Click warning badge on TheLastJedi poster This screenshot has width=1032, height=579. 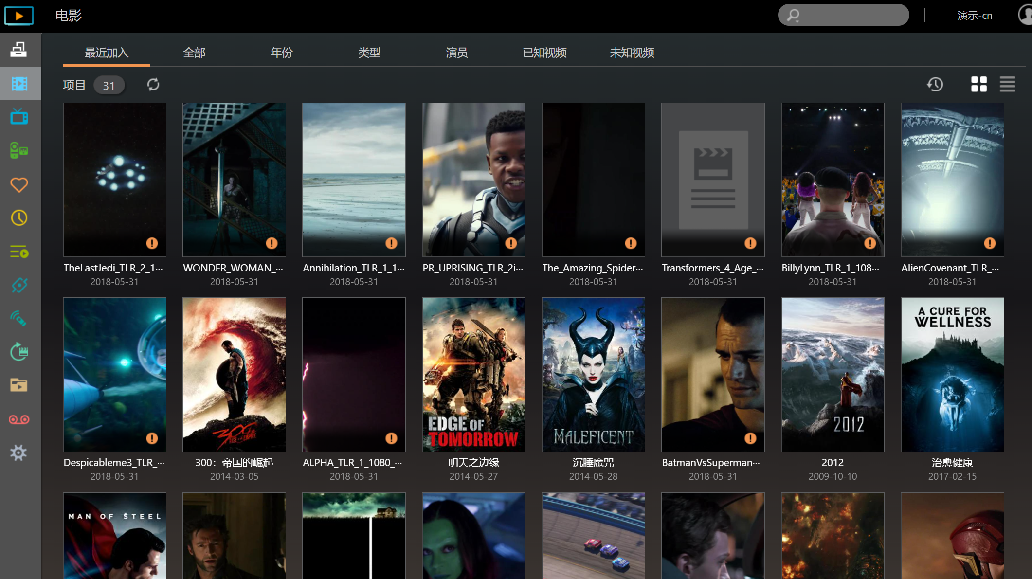pyautogui.click(x=152, y=243)
